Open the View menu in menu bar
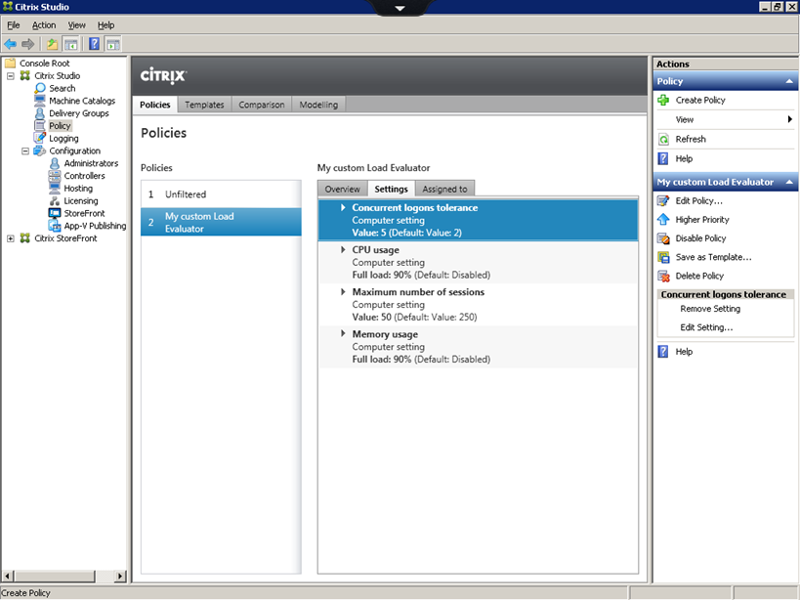The width and height of the screenshot is (800, 600). click(x=77, y=25)
